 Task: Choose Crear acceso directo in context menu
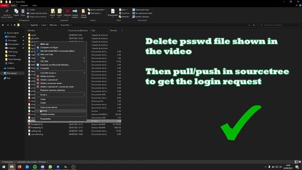[x=49, y=107]
